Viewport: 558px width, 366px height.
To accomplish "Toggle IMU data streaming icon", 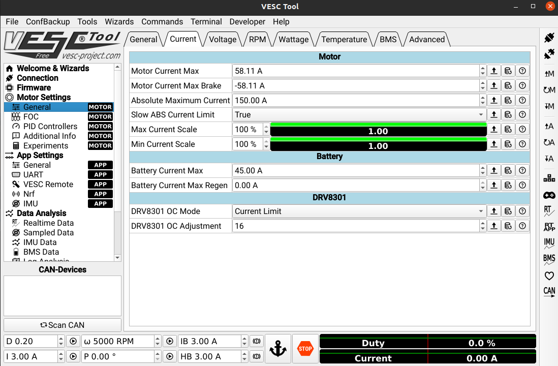I will click(549, 243).
